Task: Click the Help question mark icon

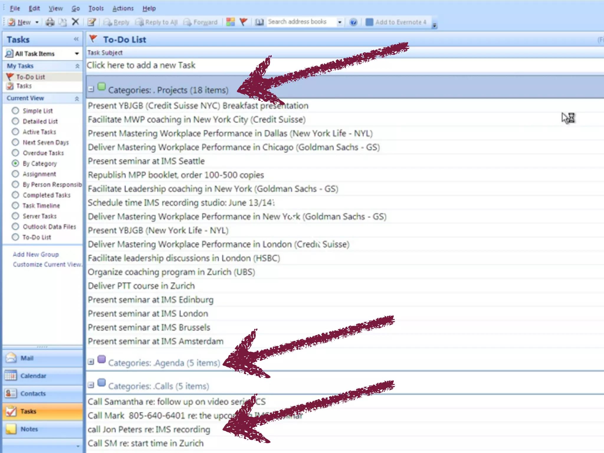Action: pos(353,22)
